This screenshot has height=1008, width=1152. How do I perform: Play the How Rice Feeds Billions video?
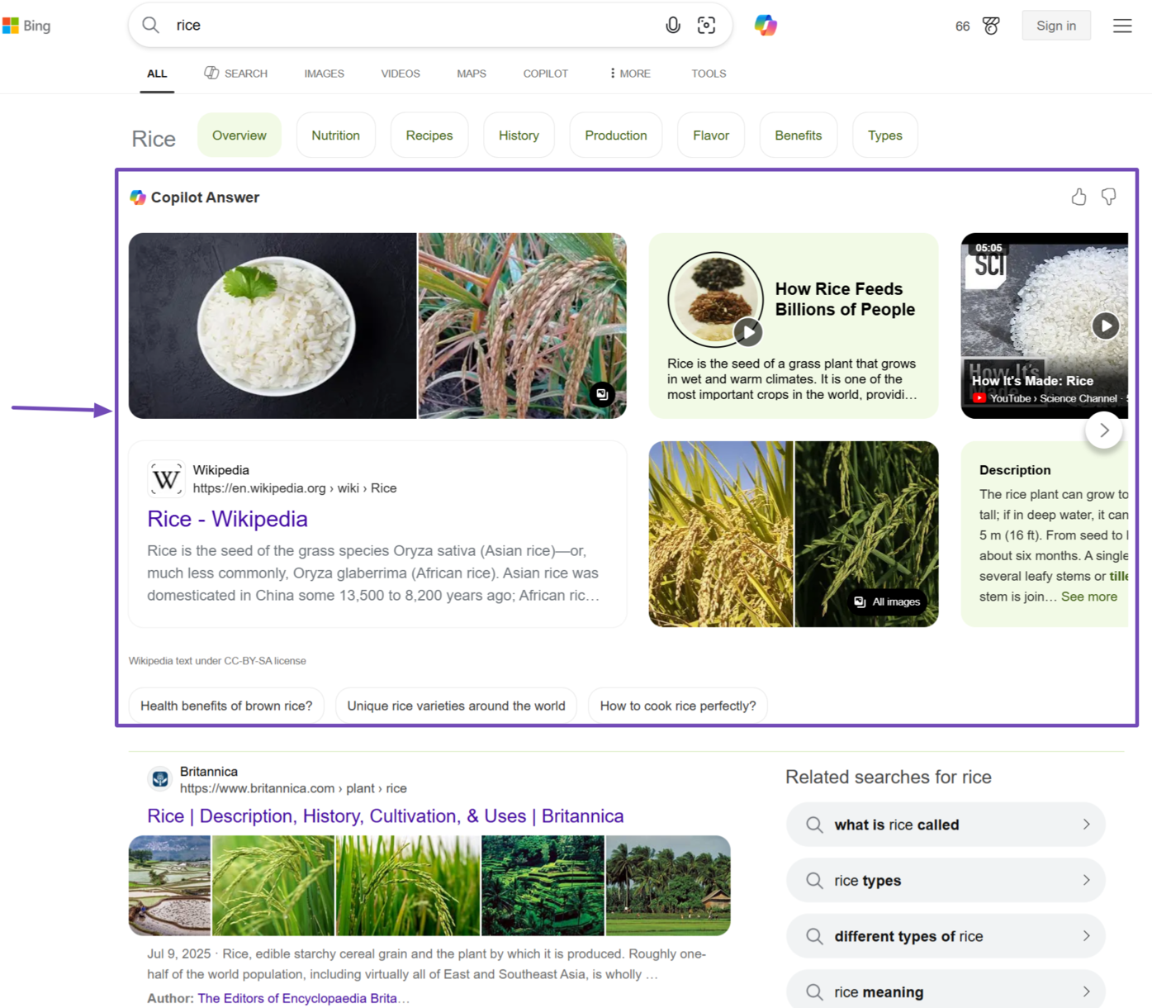[748, 332]
